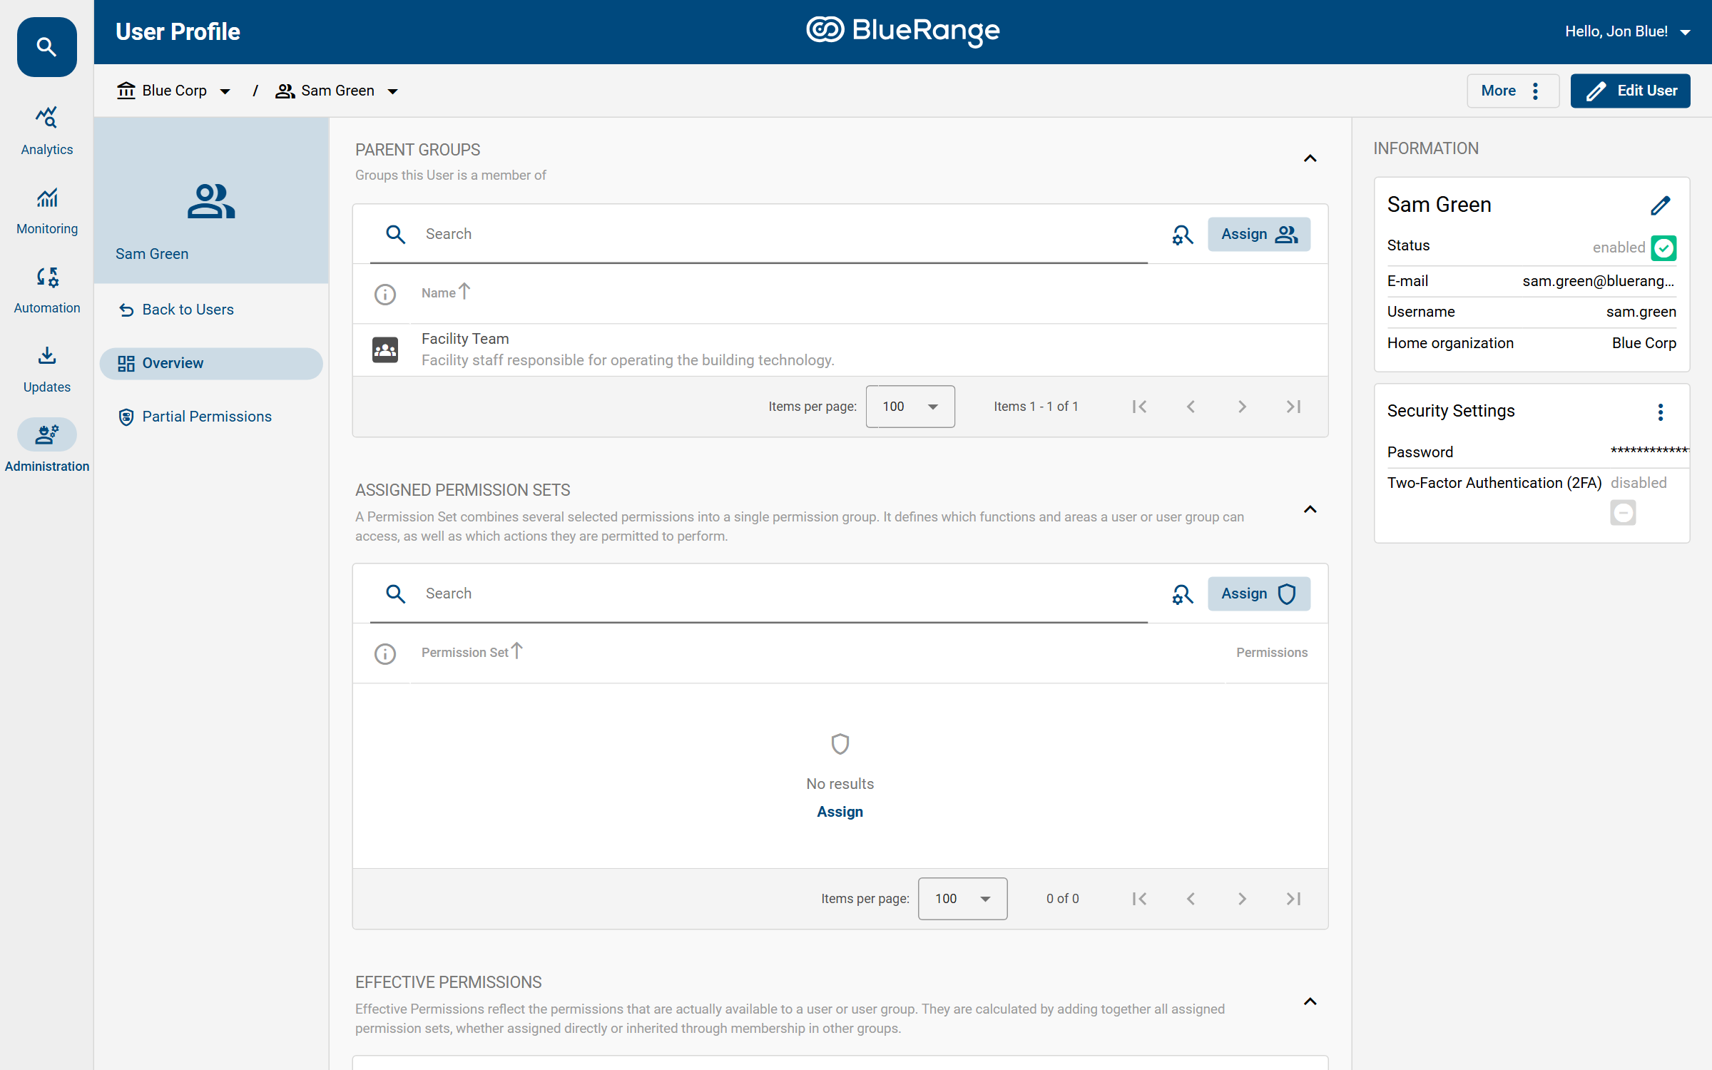
Task: Click the pencil icon beside Sam Green
Action: tap(1660, 205)
